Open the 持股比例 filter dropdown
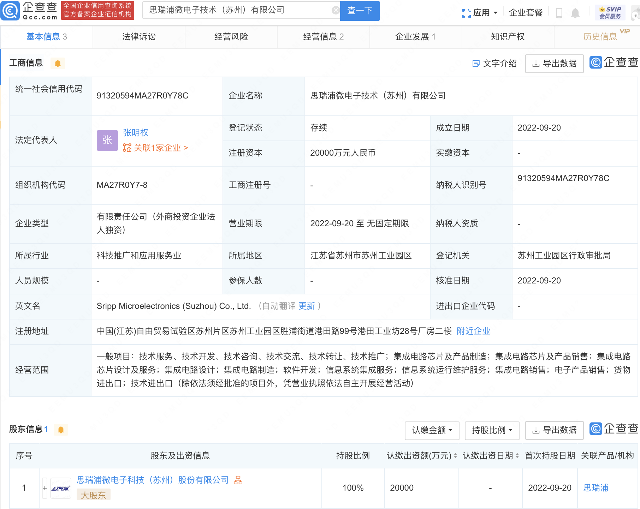This screenshot has height=509, width=640. 492,430
